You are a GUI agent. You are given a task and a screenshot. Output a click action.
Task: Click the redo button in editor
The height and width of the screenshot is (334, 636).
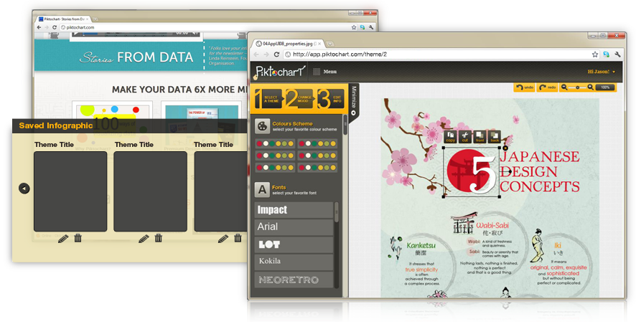[547, 87]
